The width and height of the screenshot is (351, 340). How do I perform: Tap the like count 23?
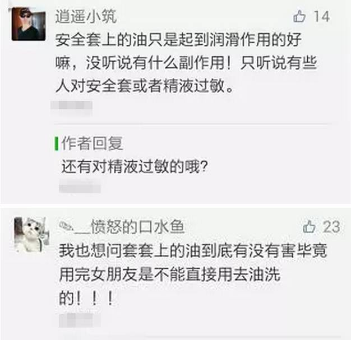click(331, 227)
